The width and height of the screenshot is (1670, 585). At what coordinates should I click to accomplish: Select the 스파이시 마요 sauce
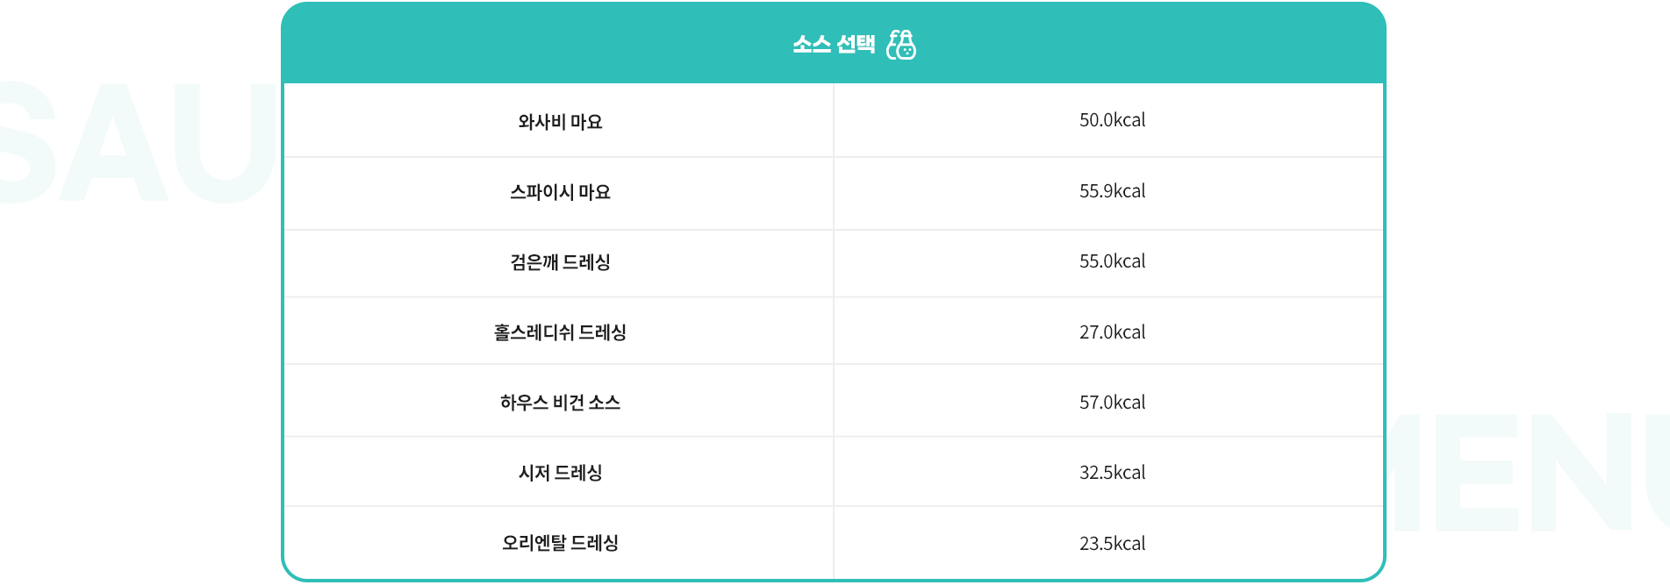(560, 192)
